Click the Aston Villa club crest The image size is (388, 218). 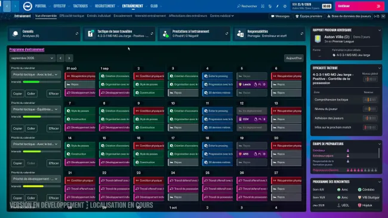[x=318, y=39]
